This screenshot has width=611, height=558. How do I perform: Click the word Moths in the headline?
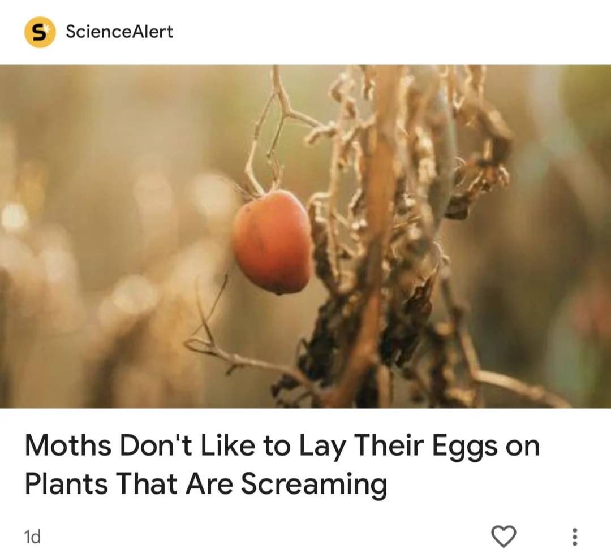coord(68,445)
